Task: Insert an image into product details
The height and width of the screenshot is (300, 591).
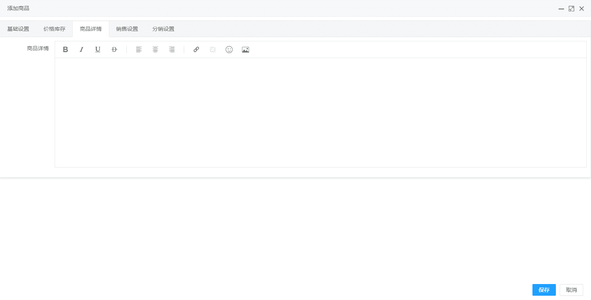Action: point(246,49)
